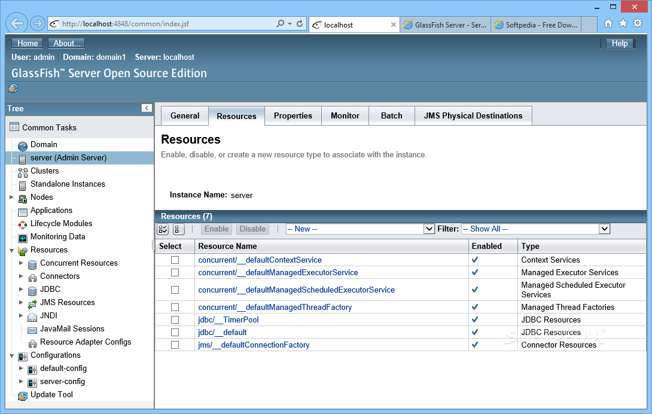The width and height of the screenshot is (652, 414).
Task: Switch to the Properties tab
Action: pos(293,115)
